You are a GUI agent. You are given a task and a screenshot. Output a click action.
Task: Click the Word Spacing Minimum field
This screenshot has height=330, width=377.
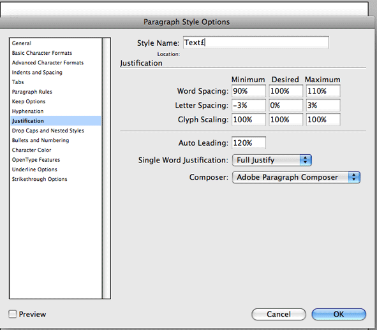coord(249,91)
